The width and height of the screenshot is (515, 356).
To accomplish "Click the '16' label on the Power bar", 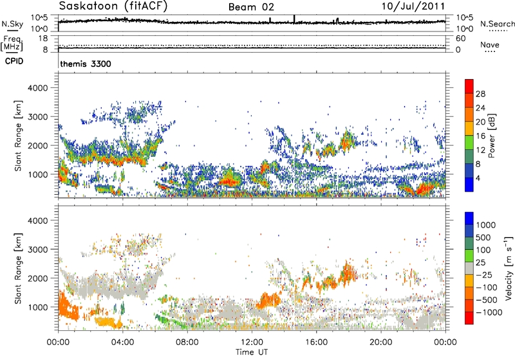I will [x=480, y=136].
